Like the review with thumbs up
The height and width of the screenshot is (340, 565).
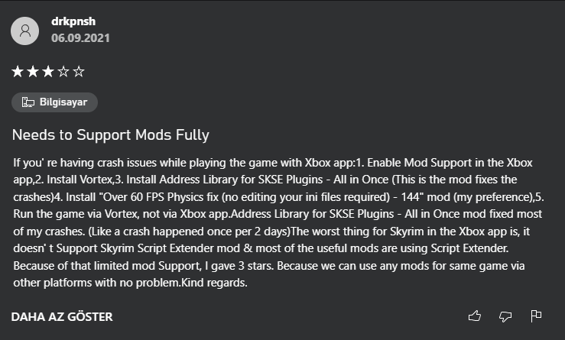click(x=475, y=316)
